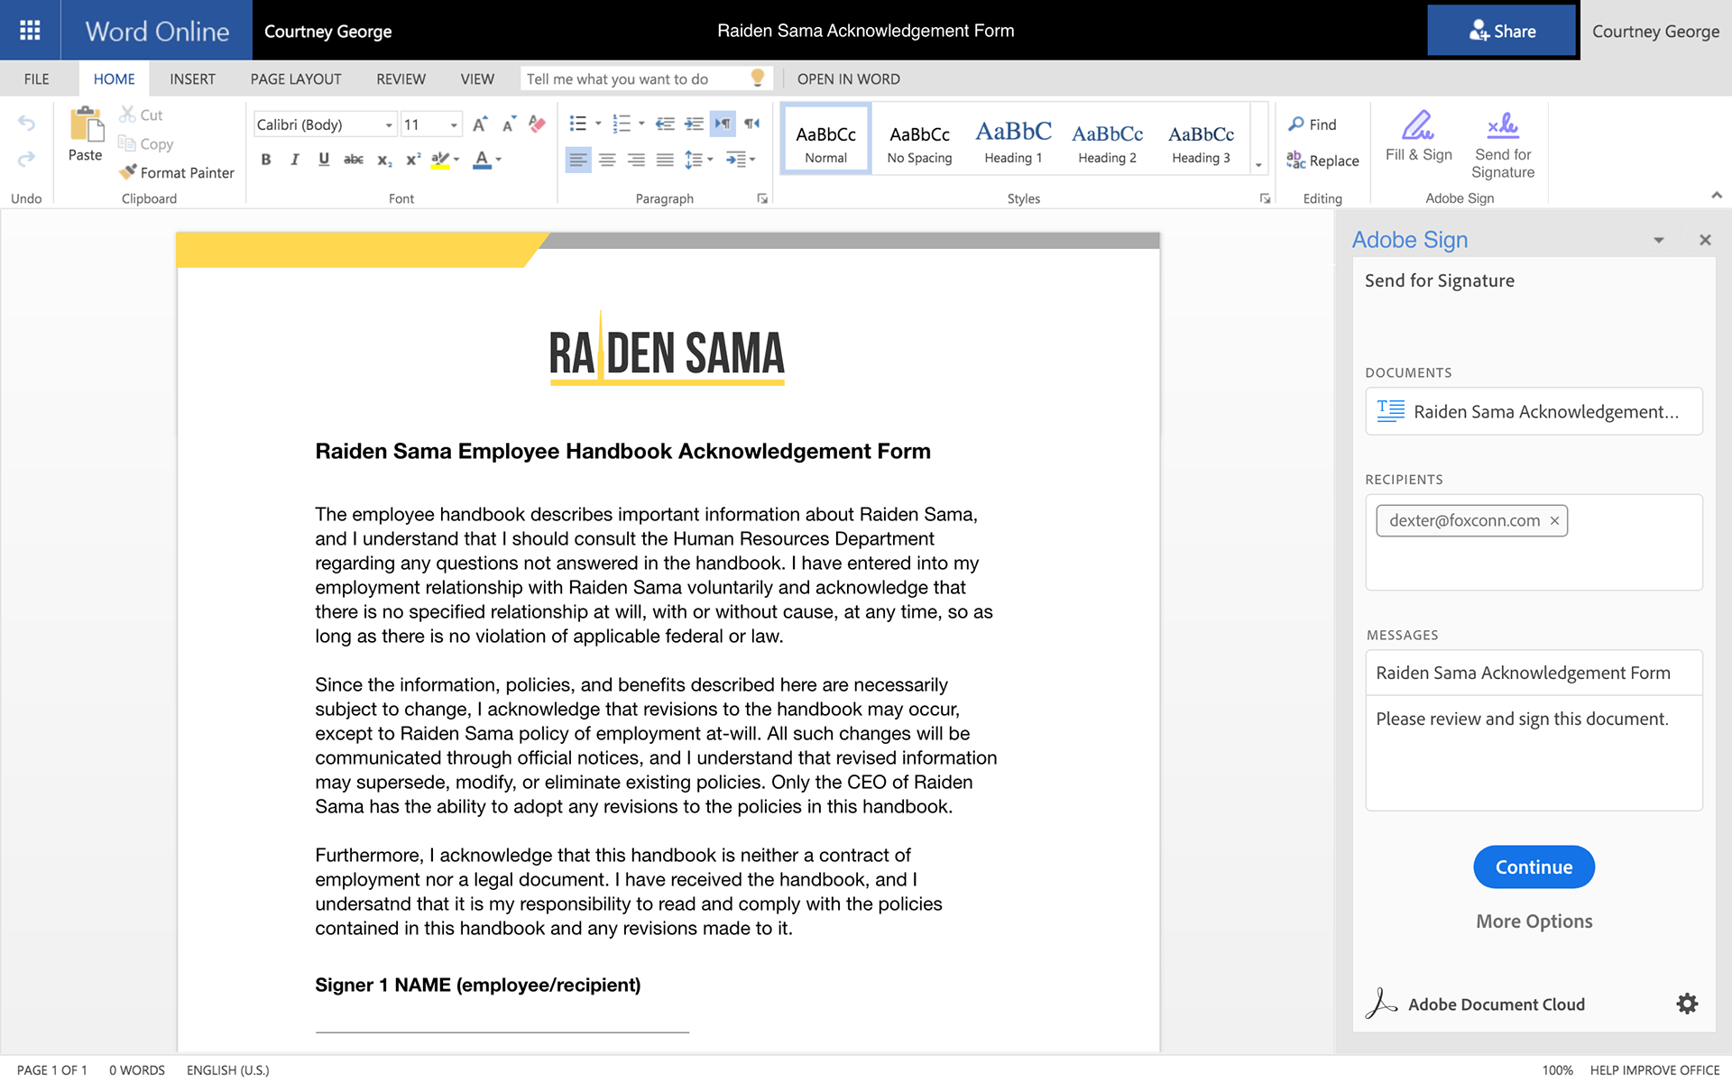Image resolution: width=1732 pixels, height=1082 pixels.
Task: Click the Tell me what you want field
Action: coord(645,78)
